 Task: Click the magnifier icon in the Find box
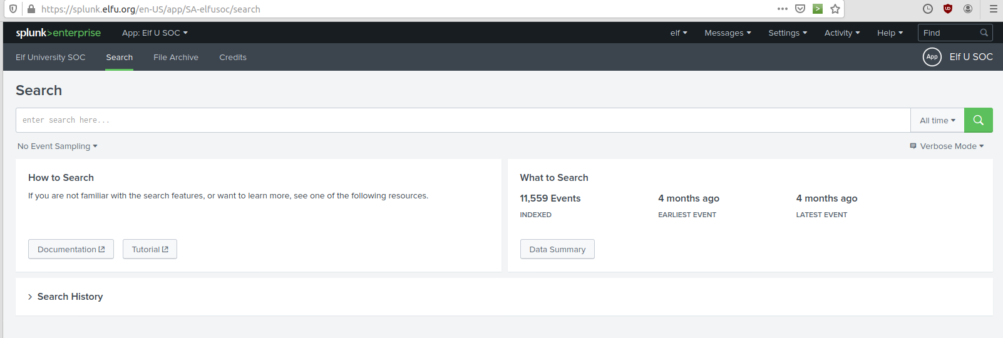(x=984, y=33)
